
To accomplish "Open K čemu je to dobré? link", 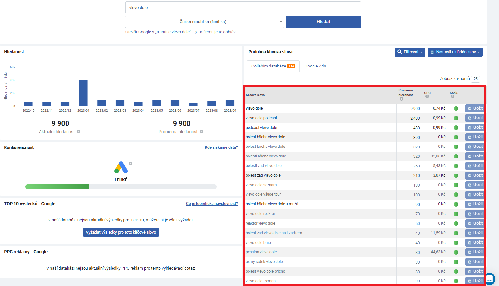I will pos(218,32).
